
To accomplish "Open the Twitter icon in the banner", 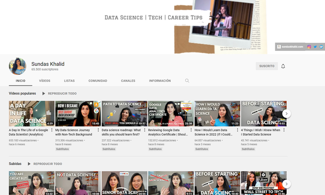I will pos(315,47).
